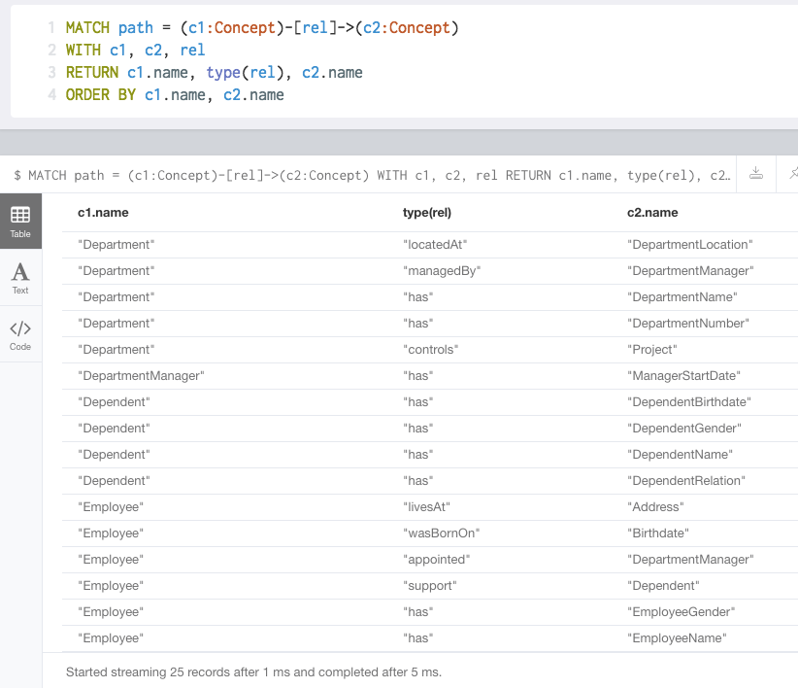Click WITH keyword on editor line 2
Viewport: 798px width, 688px height.
point(83,50)
